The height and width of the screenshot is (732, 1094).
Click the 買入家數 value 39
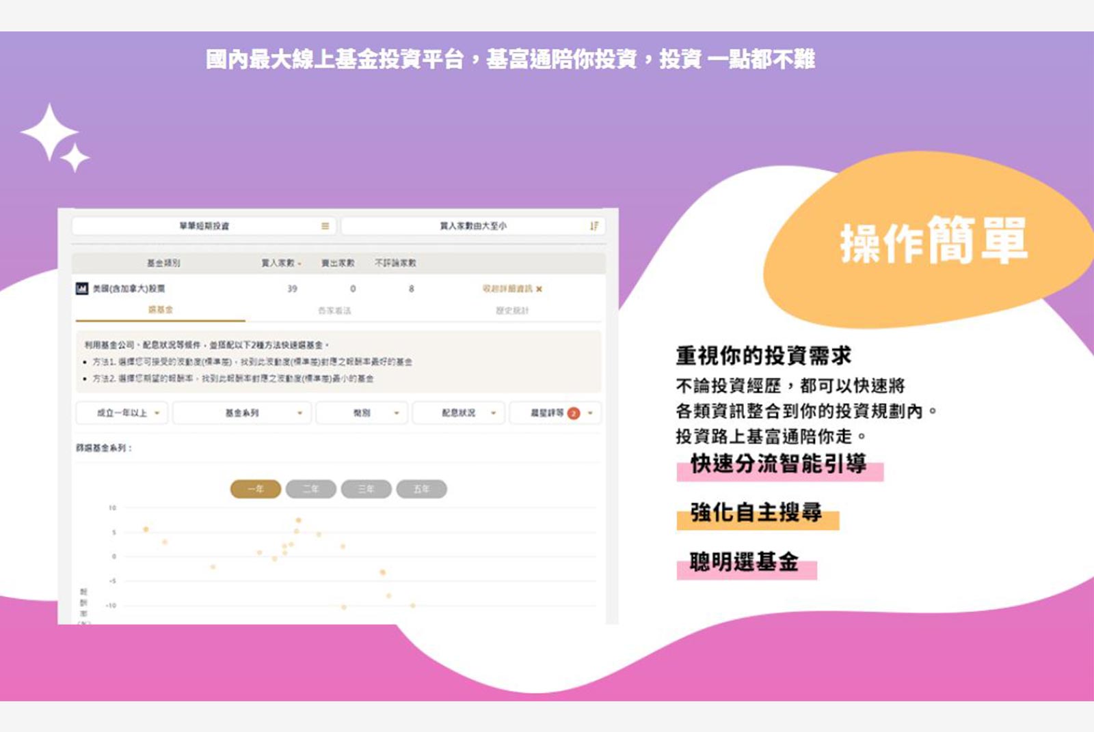293,289
